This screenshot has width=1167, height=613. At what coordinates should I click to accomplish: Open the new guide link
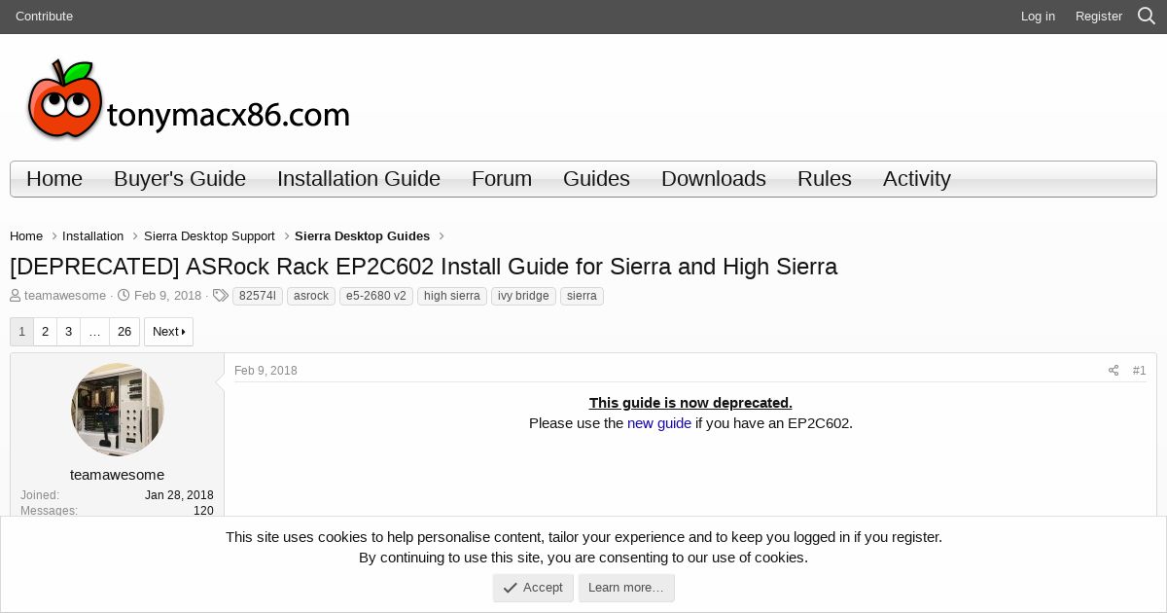659,423
